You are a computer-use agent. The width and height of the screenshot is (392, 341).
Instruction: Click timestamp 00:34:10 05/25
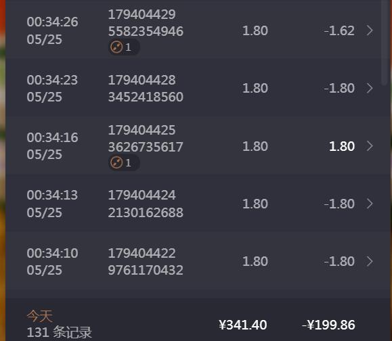[53, 262]
